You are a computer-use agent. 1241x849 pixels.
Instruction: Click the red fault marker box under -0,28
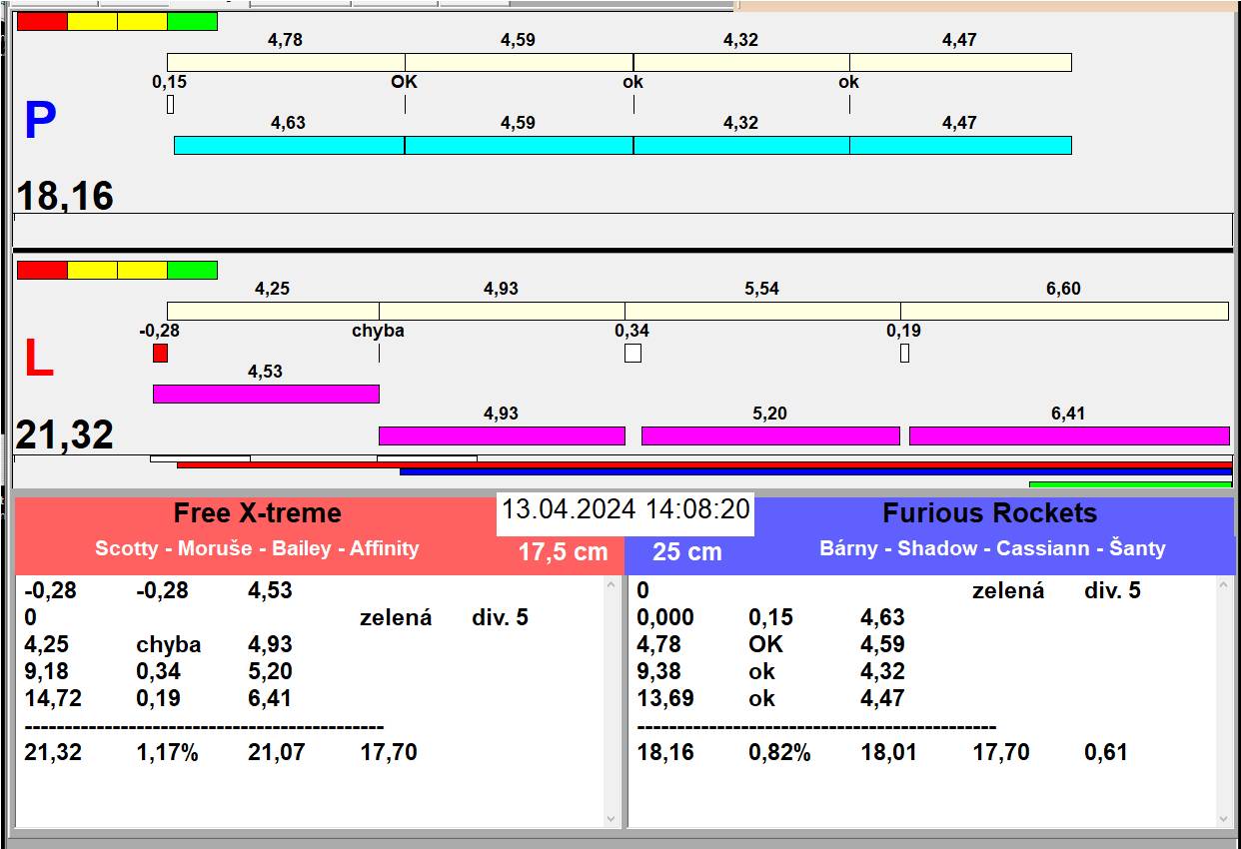point(160,354)
